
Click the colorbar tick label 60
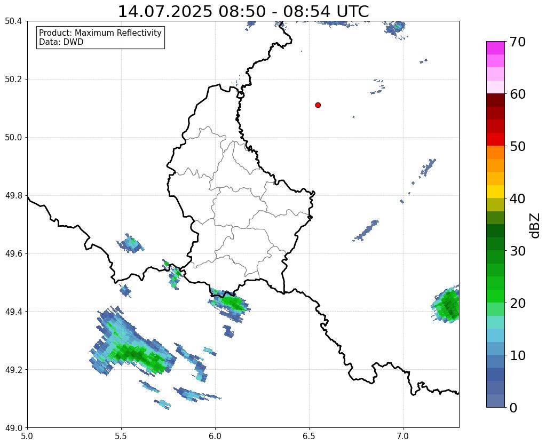coord(517,94)
